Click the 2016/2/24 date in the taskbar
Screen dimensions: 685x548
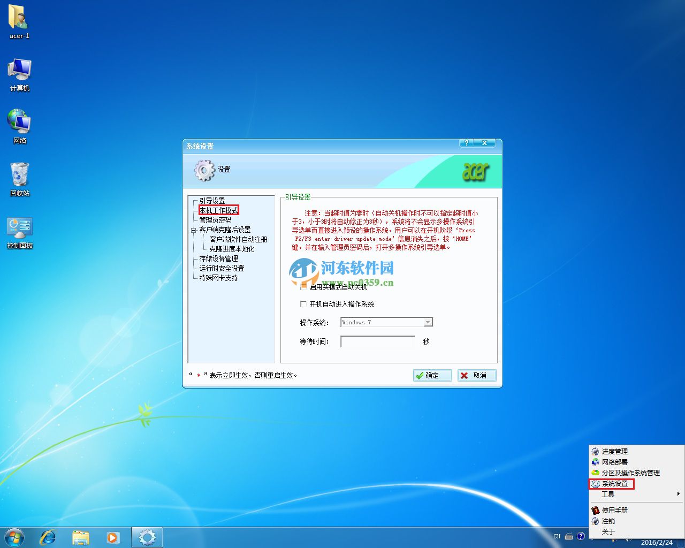657,542
